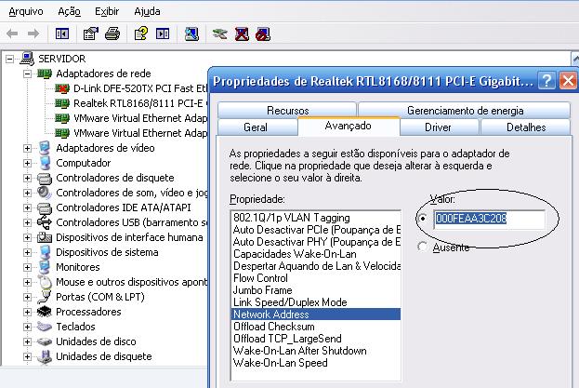The width and height of the screenshot is (579, 388).
Task: Select Network Address property
Action: (316, 314)
